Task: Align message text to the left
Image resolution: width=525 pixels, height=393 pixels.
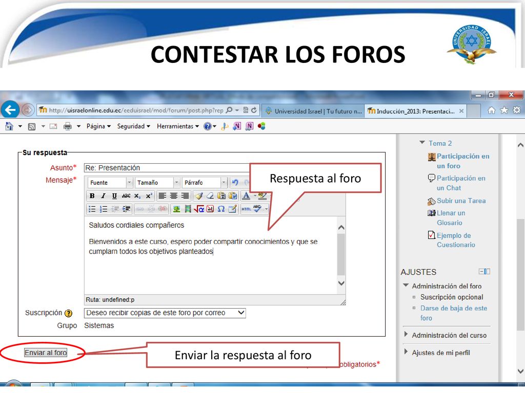Action: click(x=162, y=196)
